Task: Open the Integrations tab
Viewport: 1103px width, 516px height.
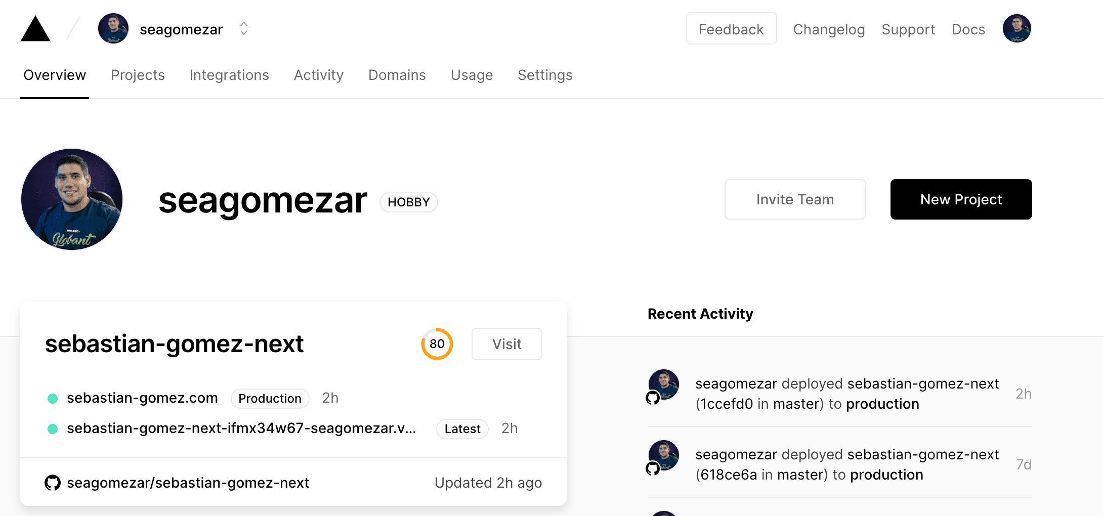Action: 229,75
